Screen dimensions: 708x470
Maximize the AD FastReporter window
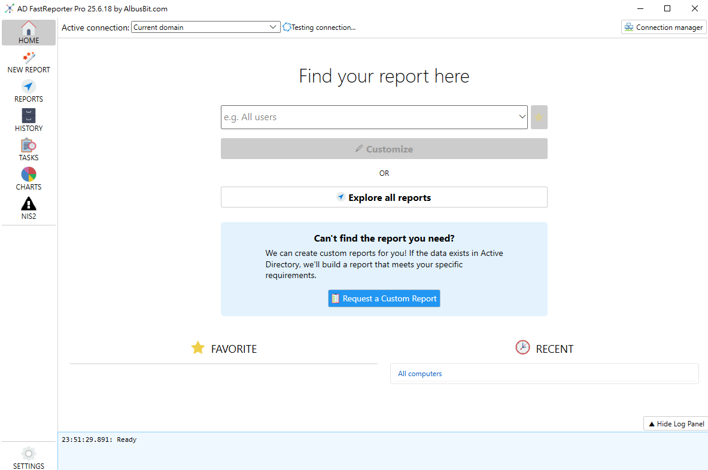coord(667,9)
